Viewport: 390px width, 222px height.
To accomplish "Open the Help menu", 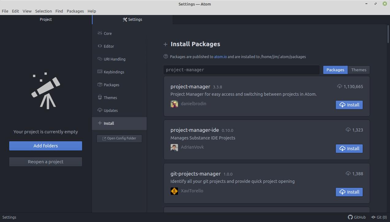I will (92, 11).
